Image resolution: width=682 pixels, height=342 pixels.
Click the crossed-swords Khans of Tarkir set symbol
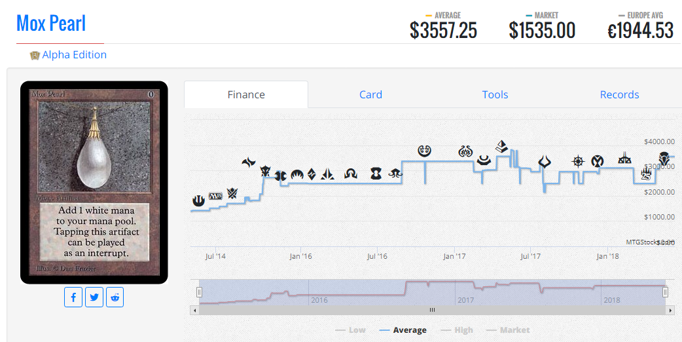232,193
